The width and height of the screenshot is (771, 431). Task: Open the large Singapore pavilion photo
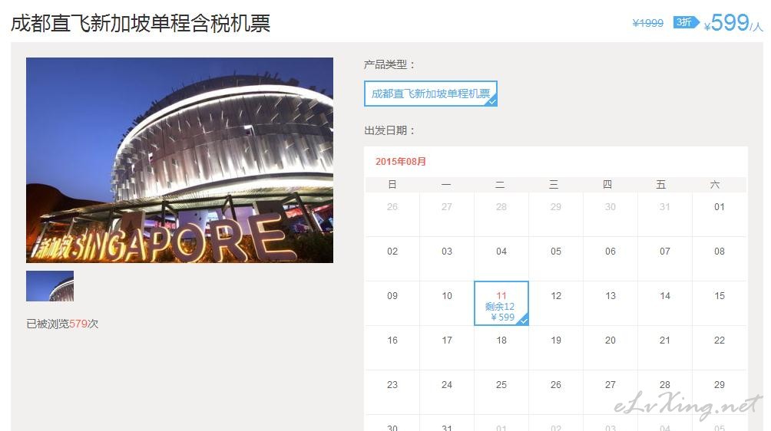[180, 160]
